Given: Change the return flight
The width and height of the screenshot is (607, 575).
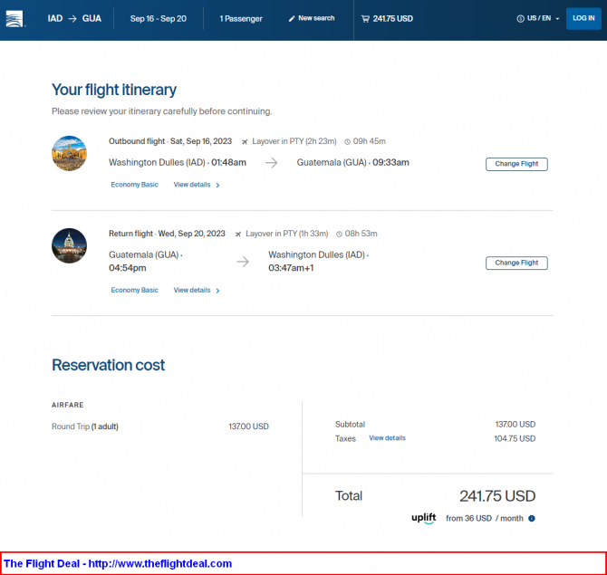Looking at the screenshot, I should (516, 264).
